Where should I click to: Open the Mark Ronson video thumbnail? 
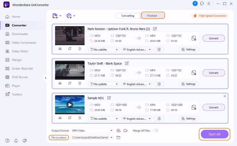70,36
